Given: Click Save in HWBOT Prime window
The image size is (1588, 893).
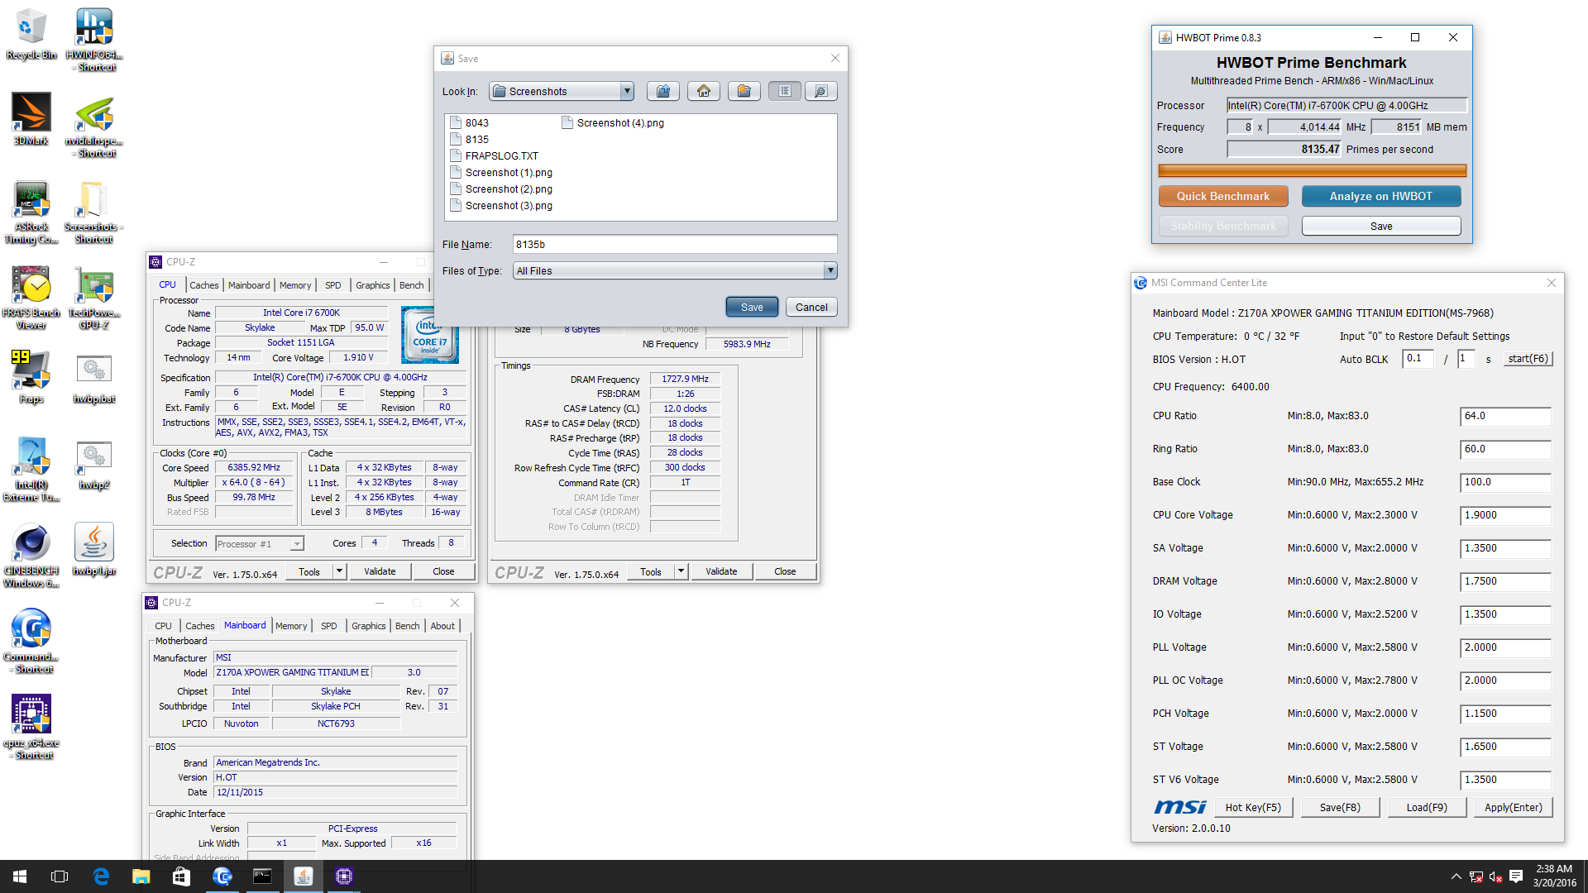Looking at the screenshot, I should pyautogui.click(x=1381, y=226).
